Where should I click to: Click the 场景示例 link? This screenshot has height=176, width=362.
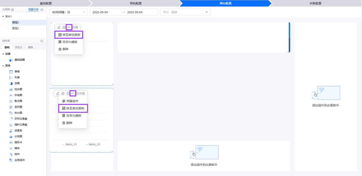[x=33, y=10]
